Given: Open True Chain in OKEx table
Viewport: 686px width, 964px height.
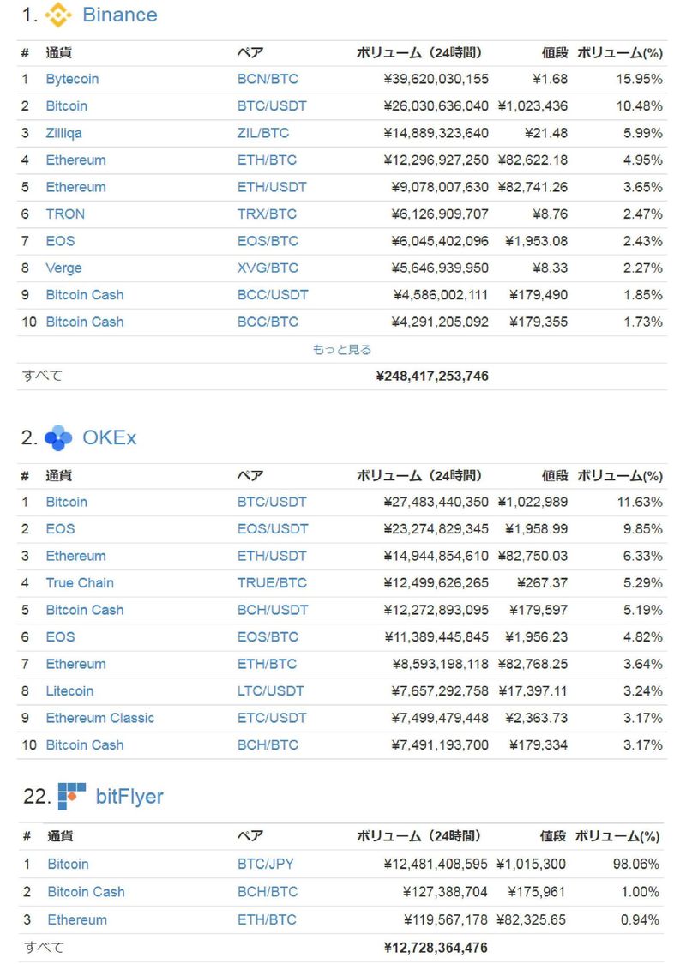Looking at the screenshot, I should coord(80,583).
